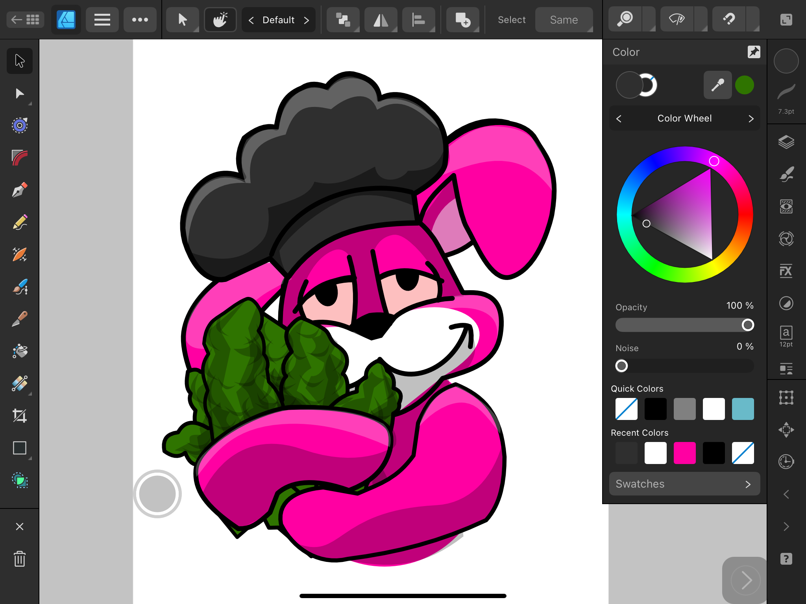Open the History clock studio
This screenshot has height=604, width=806.
pyautogui.click(x=786, y=461)
